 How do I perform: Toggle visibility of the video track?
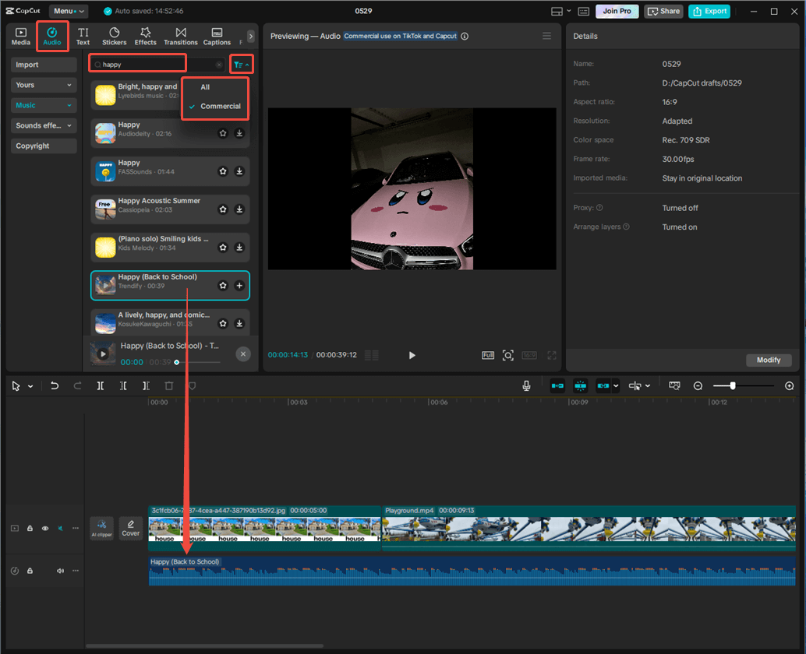pyautogui.click(x=45, y=528)
